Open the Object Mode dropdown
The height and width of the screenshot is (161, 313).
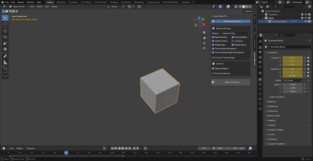19,7
